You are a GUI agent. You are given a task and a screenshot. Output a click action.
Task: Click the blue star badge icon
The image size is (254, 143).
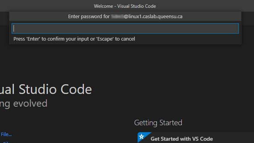click(143, 137)
